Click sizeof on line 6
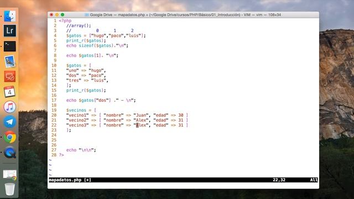This screenshot has width=354, height=199. 86,45
